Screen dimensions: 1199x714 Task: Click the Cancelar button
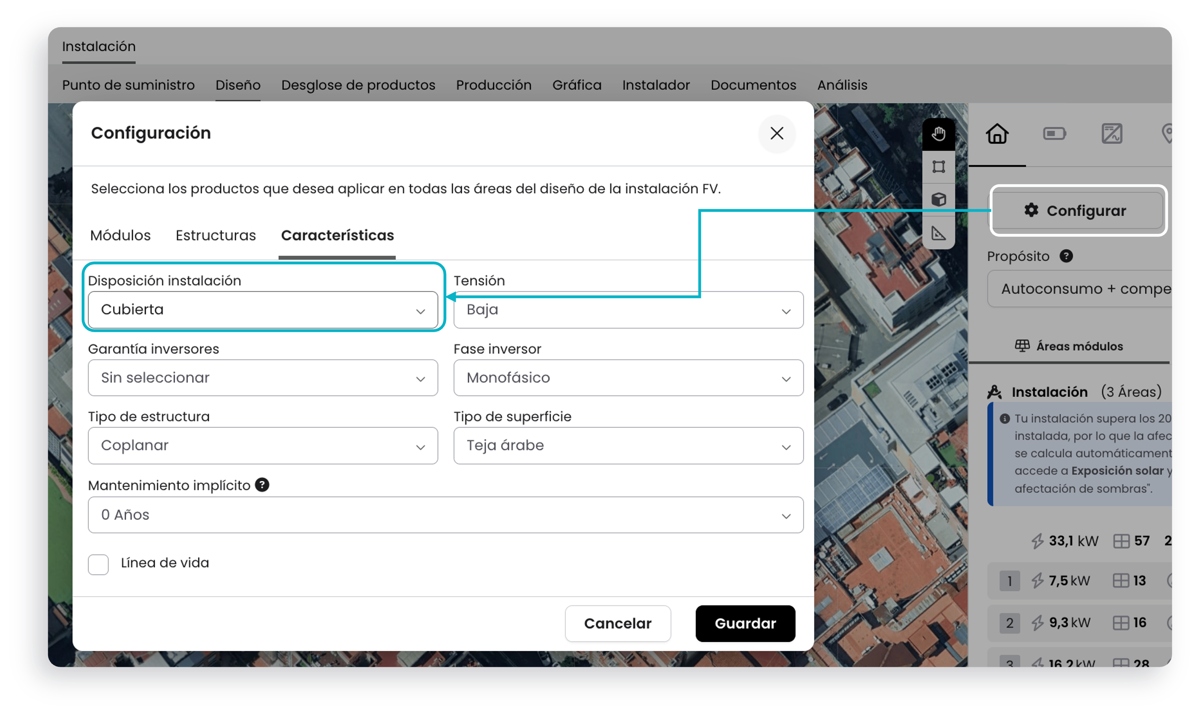point(618,623)
